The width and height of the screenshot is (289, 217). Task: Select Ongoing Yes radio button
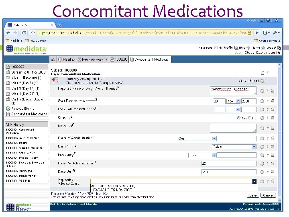238,118
